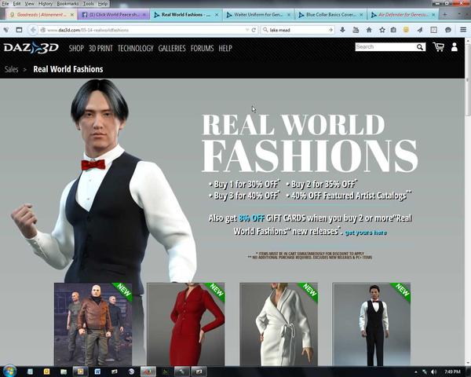Click HELP in the DAZ site navigation
Screen dimensions: 471x377
(x=225, y=48)
